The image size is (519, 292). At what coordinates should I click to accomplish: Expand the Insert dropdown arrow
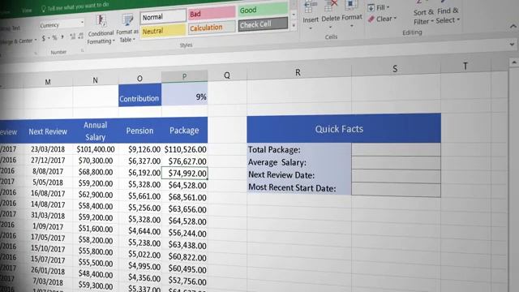(x=311, y=28)
